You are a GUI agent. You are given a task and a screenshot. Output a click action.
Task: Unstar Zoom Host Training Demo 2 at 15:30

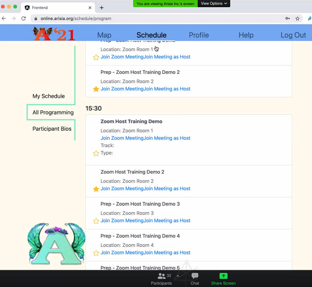pyautogui.click(x=96, y=189)
